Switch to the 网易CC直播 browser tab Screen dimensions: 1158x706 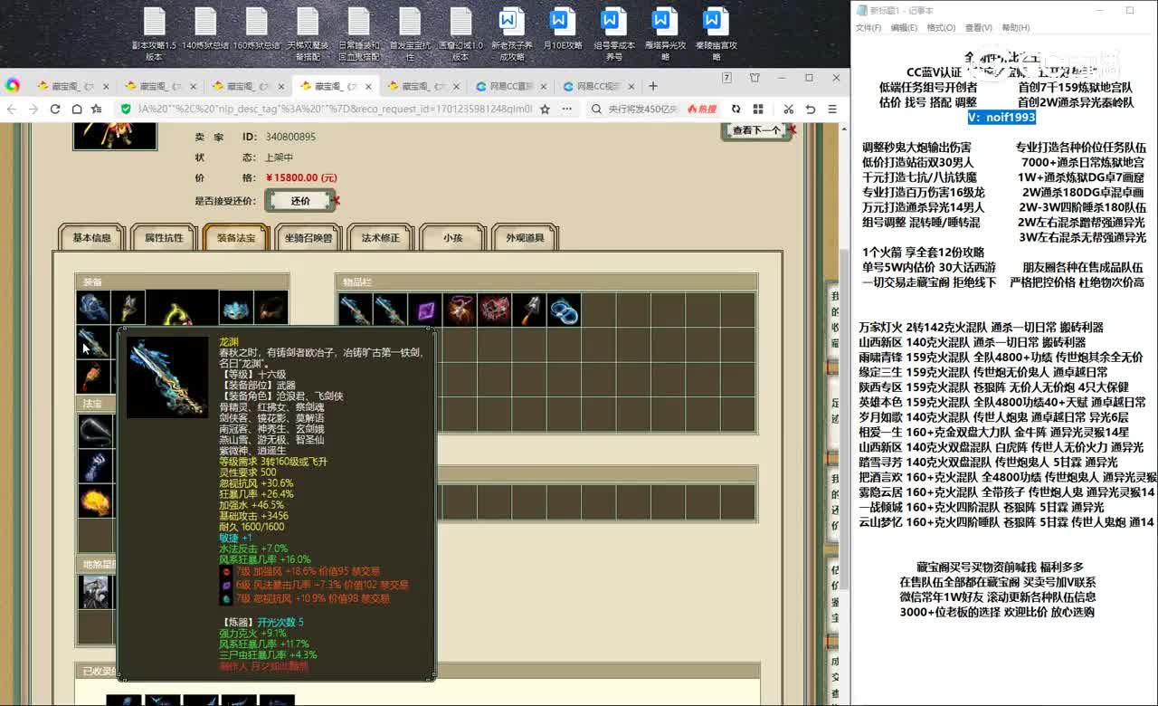tap(510, 86)
